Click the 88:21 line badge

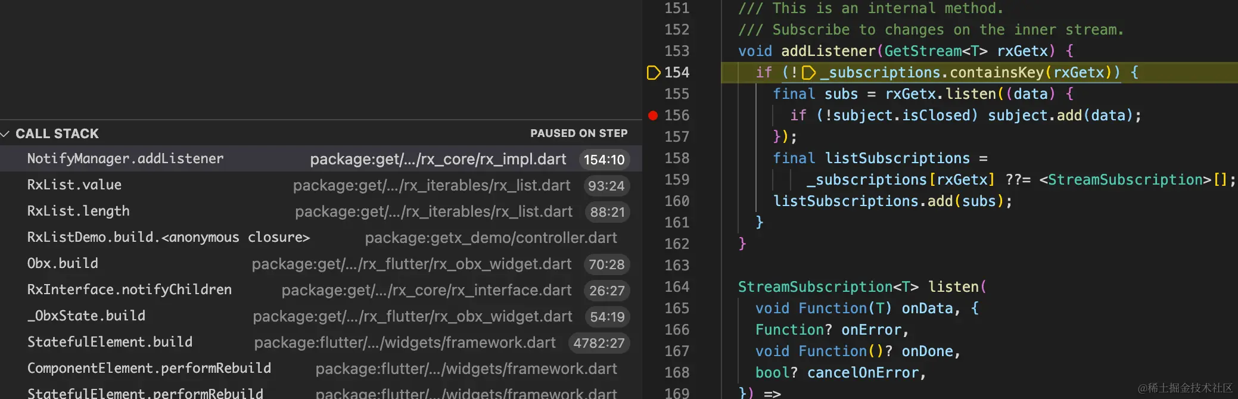[607, 212]
